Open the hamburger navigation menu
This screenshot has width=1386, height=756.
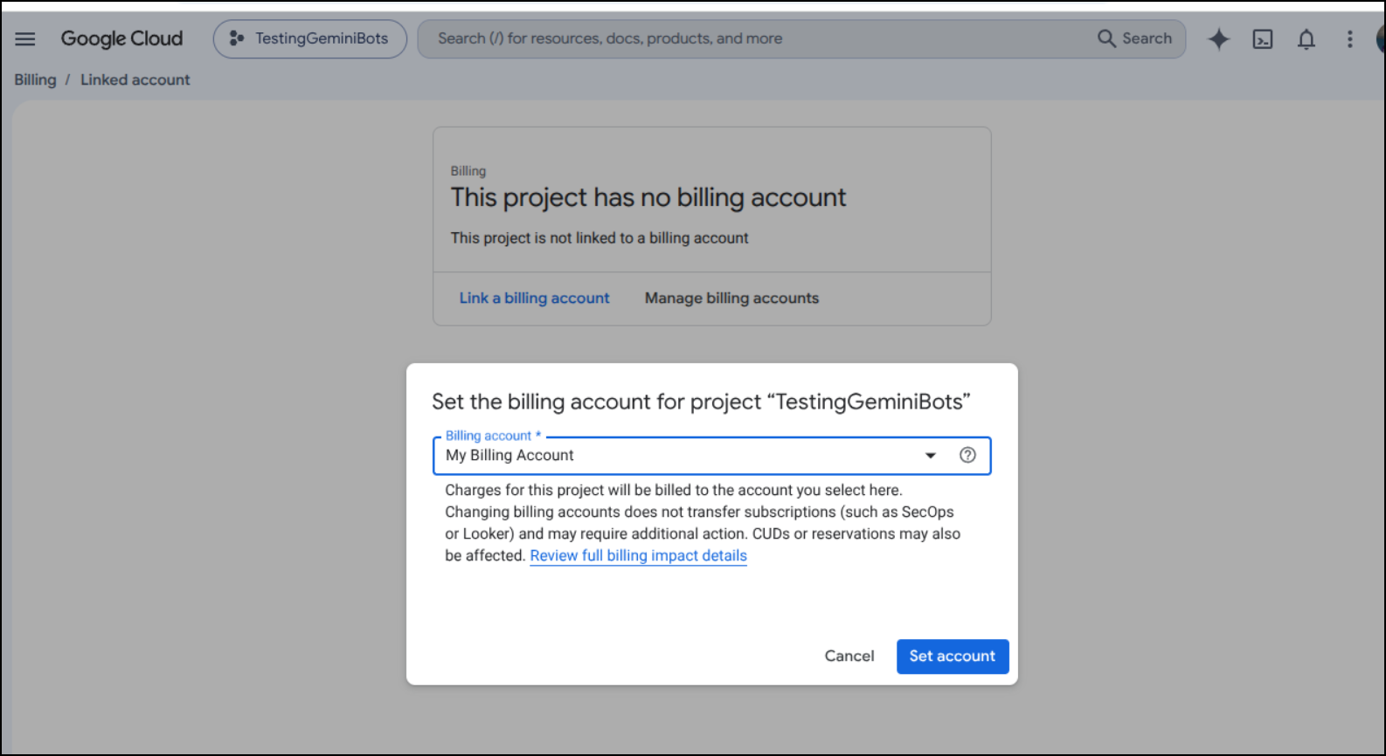point(25,38)
